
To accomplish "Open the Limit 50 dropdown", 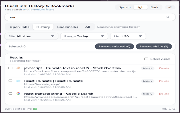I will click(x=128, y=36).
